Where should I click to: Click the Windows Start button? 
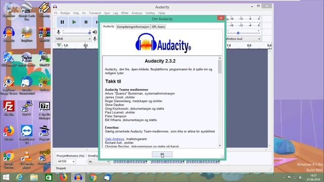[6, 177]
